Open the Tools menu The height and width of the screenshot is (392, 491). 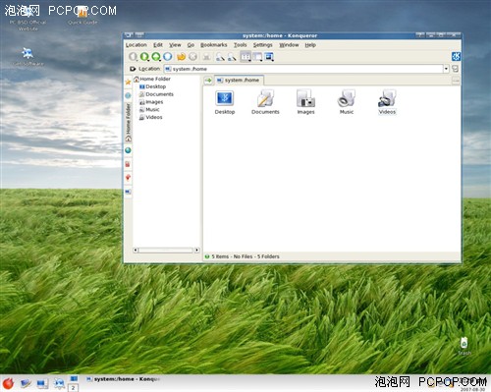click(x=241, y=45)
